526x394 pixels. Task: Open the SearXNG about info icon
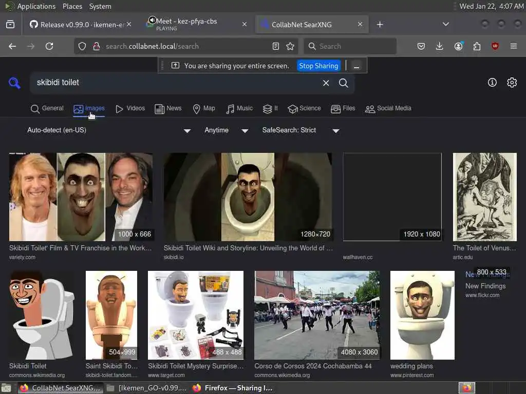(x=492, y=83)
